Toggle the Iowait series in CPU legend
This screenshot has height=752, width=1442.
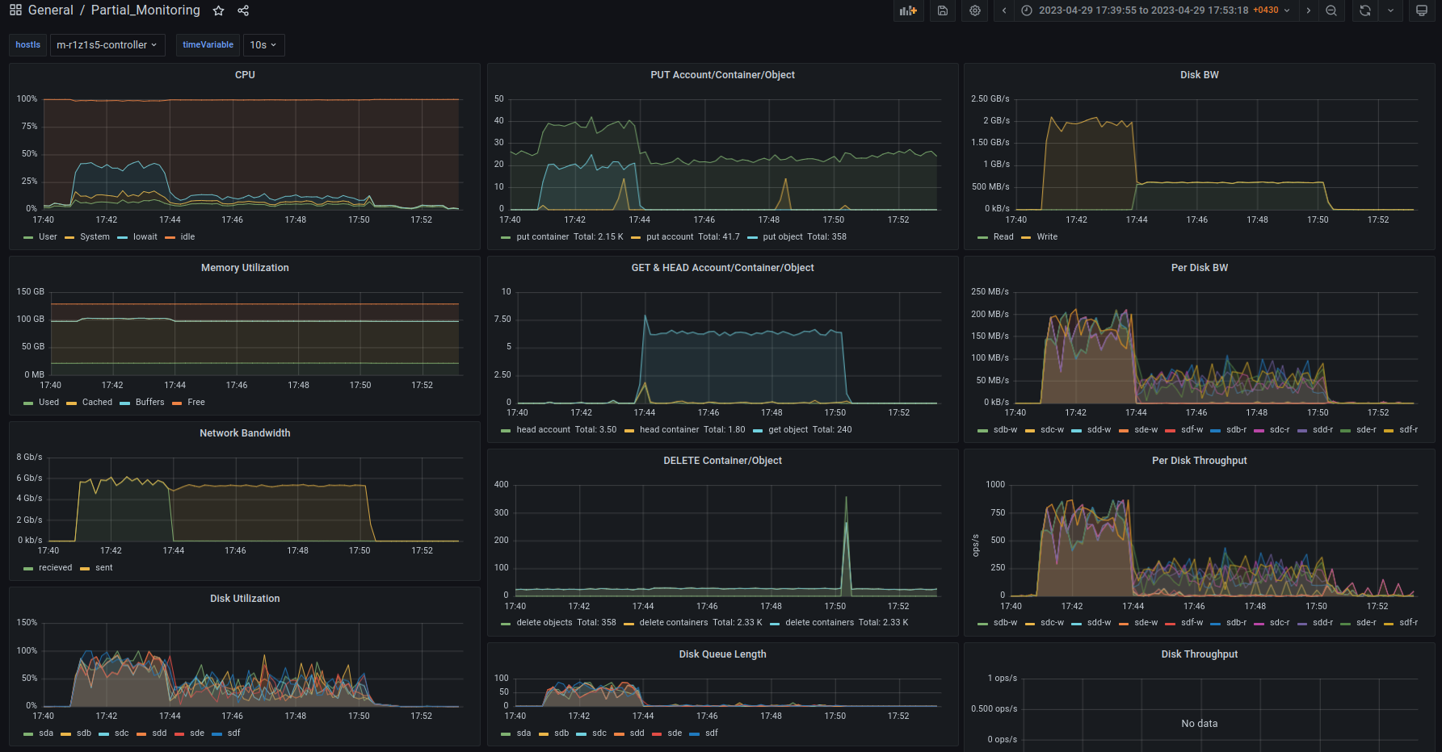tap(145, 237)
